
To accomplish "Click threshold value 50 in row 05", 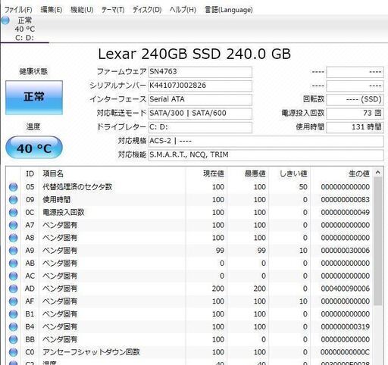I will click(303, 187).
